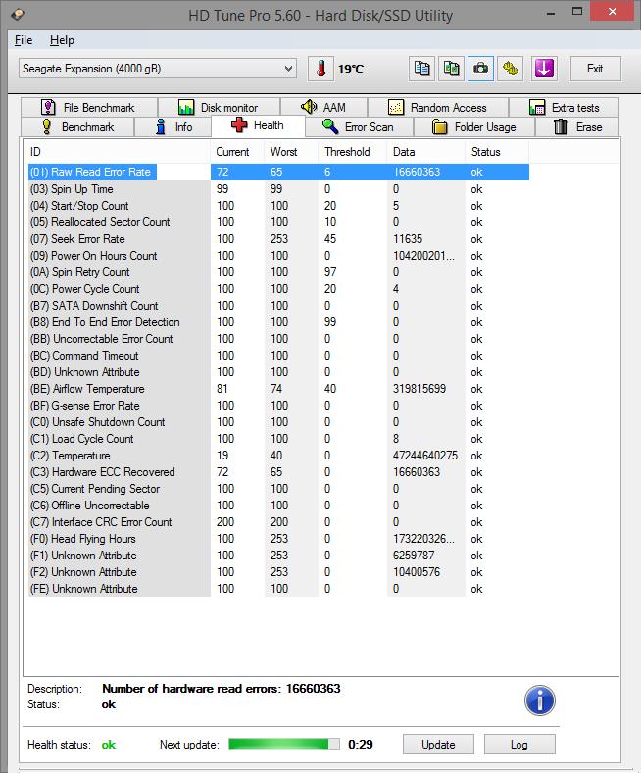Click the Current column header
641x773 pixels.
(237, 152)
